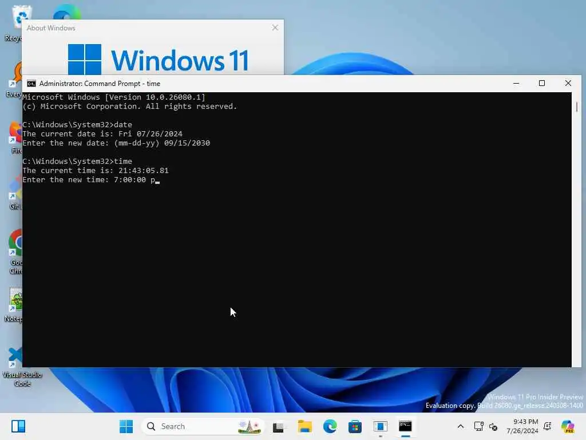Open File Explorer from the taskbar
This screenshot has height=440, width=586.
click(304, 426)
